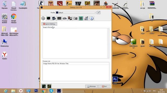Select the WinRAR archive on desktop
The width and height of the screenshot is (167, 93).
point(152,5)
